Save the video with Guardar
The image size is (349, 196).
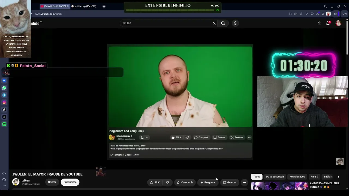click(230, 182)
